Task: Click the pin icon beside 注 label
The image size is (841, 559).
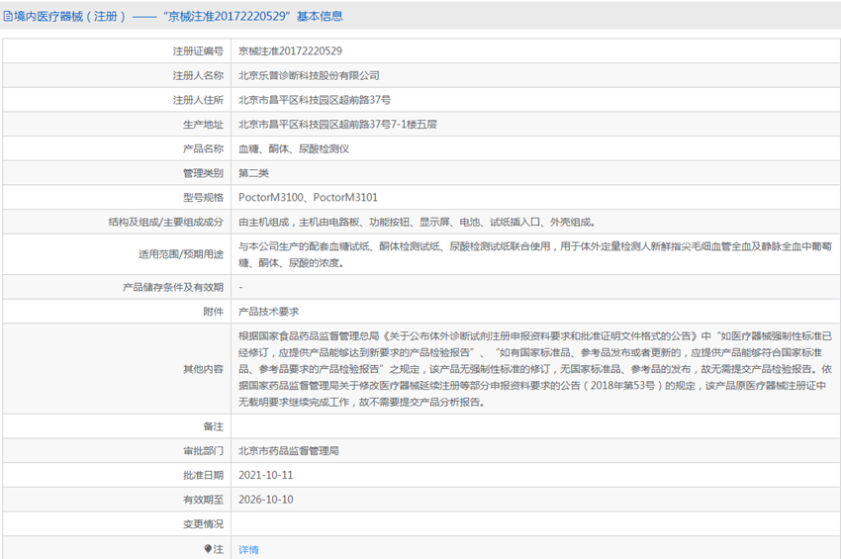Action: coord(208,549)
